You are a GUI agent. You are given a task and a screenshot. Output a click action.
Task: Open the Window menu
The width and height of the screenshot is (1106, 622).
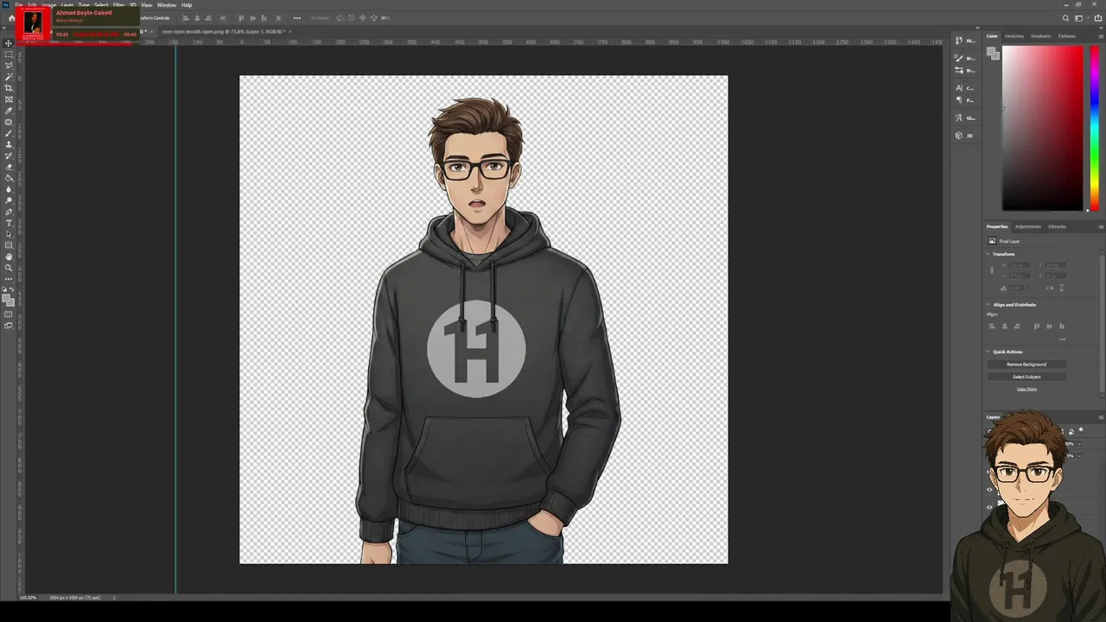tap(166, 5)
